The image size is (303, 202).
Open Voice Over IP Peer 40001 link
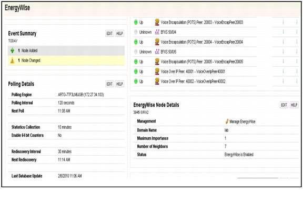(x=193, y=72)
